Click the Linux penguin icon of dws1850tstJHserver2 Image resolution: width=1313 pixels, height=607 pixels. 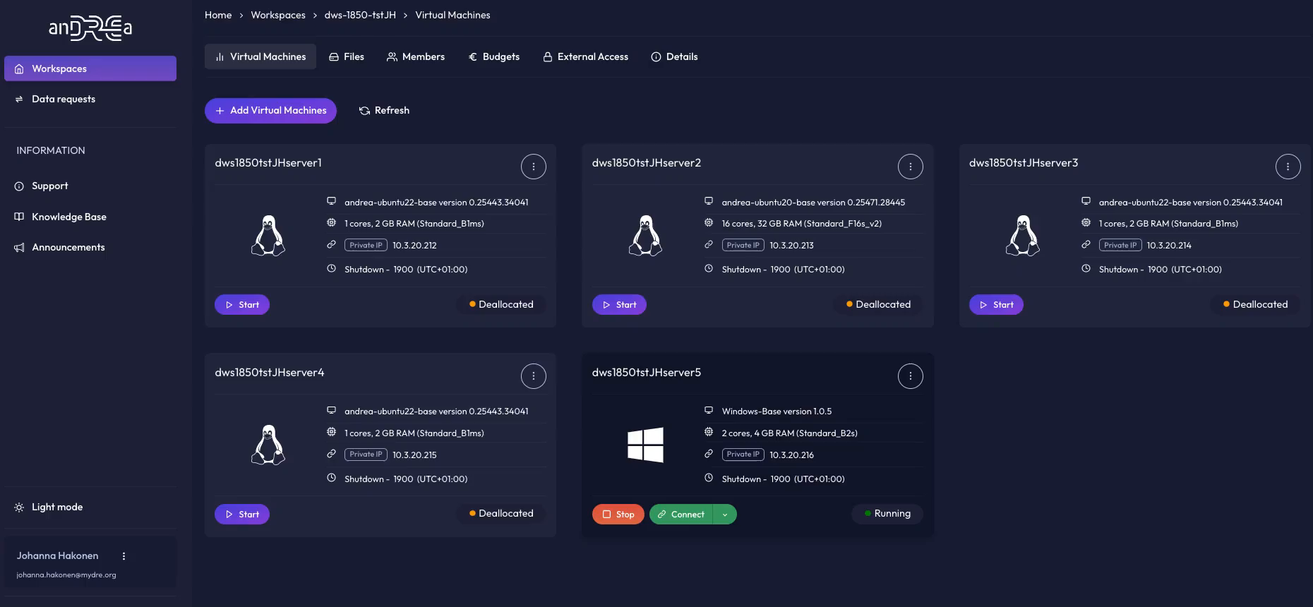tap(645, 236)
